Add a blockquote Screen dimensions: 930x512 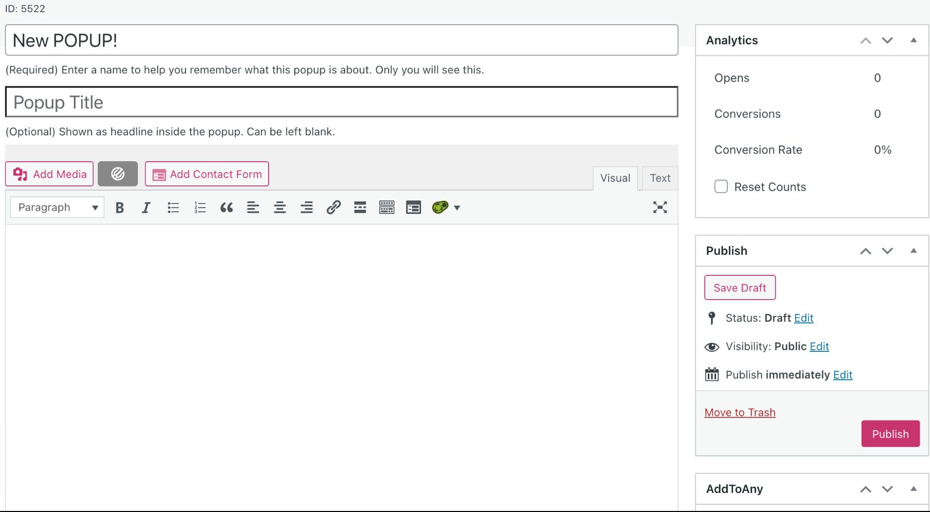[227, 207]
